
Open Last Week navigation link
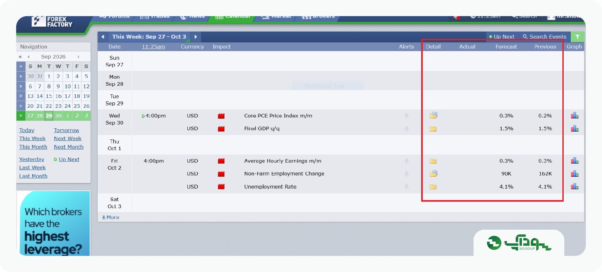32,168
